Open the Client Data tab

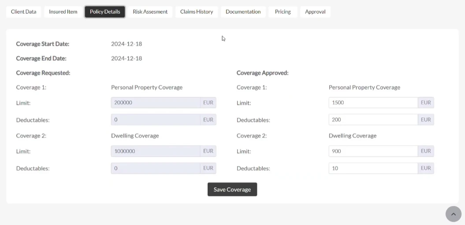click(x=23, y=12)
